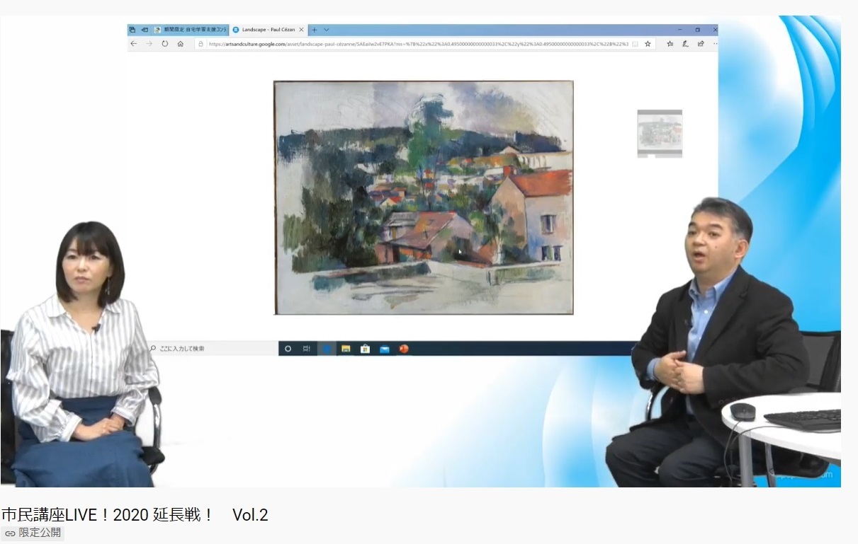Switch to the first Japanese-titled browser tab
Screen dimensions: 858x544
click(190, 30)
